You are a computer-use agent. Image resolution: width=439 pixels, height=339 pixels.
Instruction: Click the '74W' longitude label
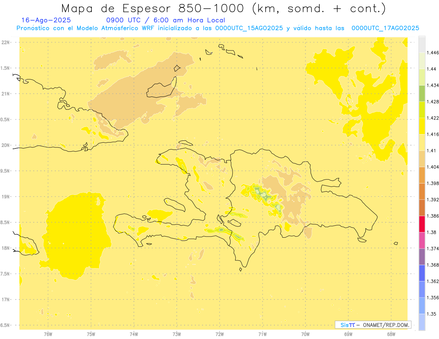[134, 334]
